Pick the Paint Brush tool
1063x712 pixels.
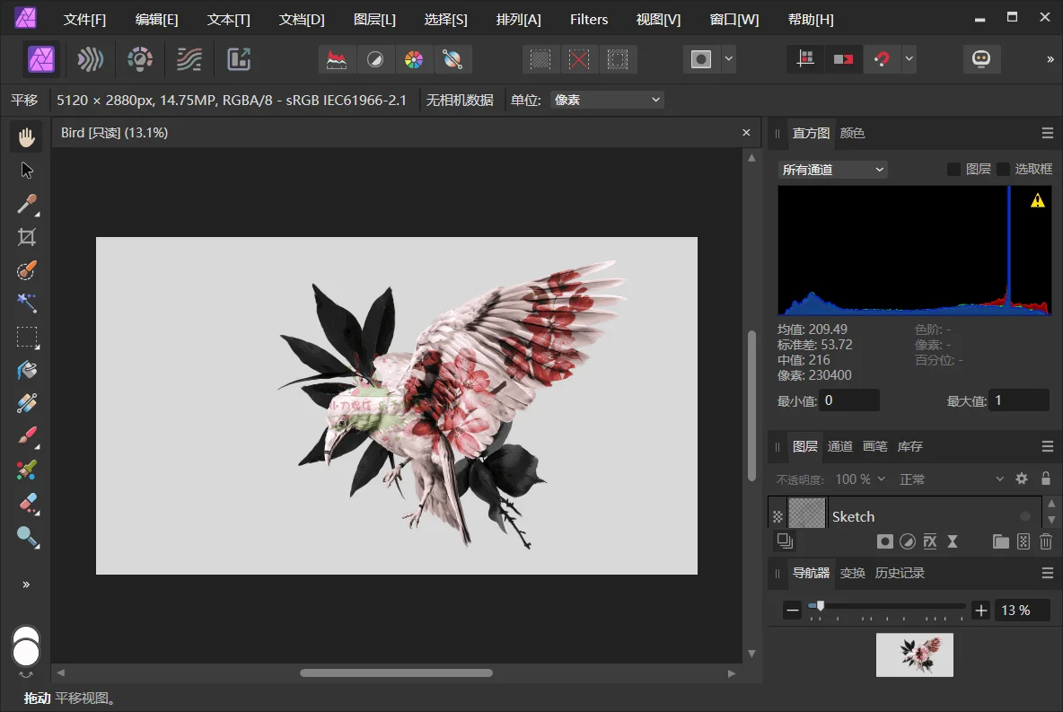pos(26,436)
